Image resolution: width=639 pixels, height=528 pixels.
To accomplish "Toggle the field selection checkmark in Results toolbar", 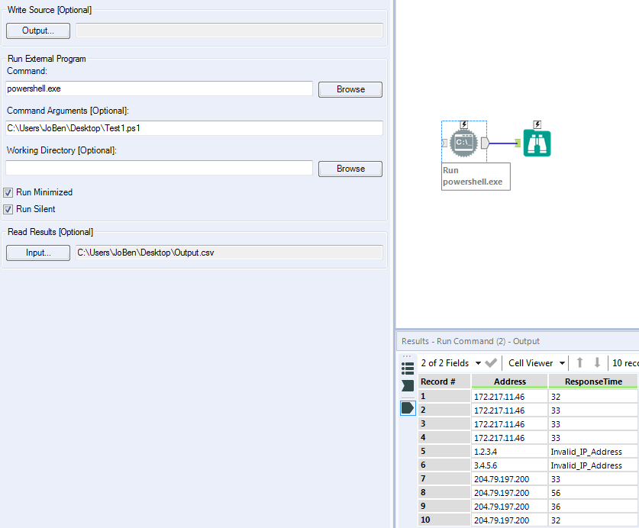I will 491,362.
